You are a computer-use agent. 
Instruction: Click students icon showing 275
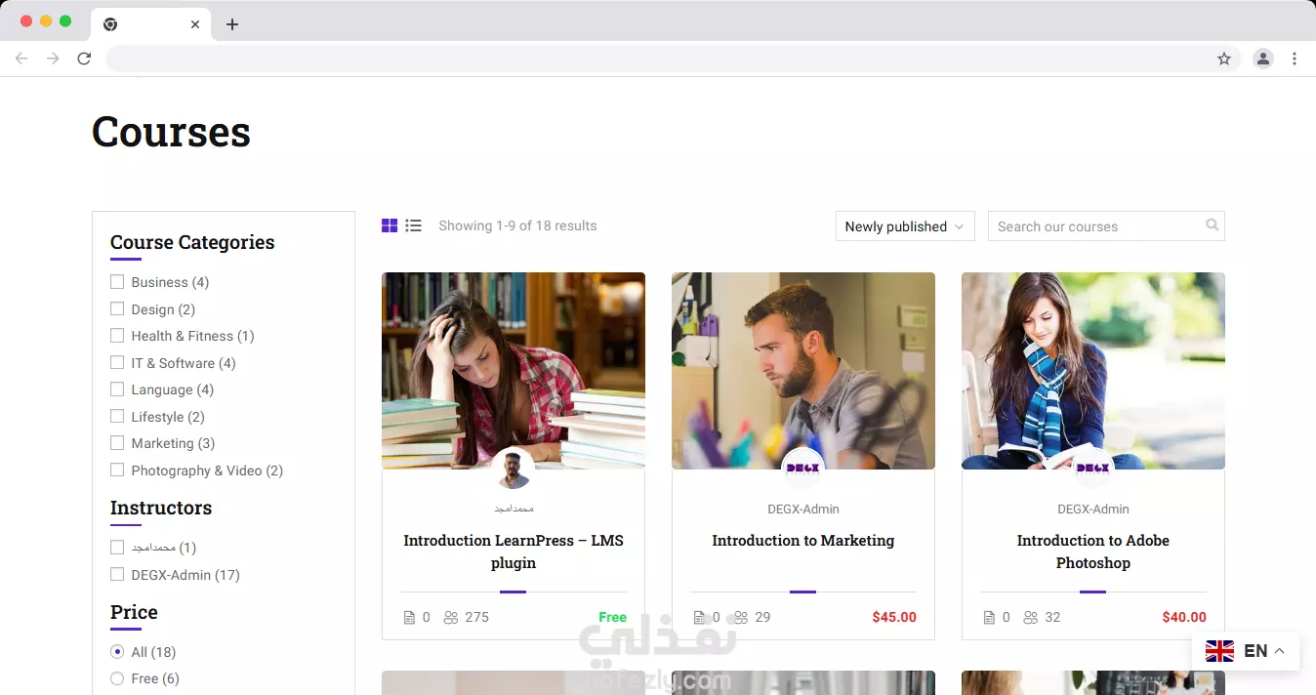click(450, 618)
